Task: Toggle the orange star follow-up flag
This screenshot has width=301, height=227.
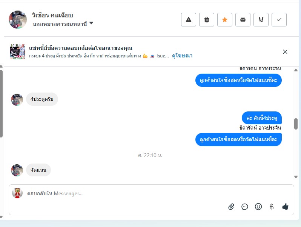Action: tap(225, 20)
